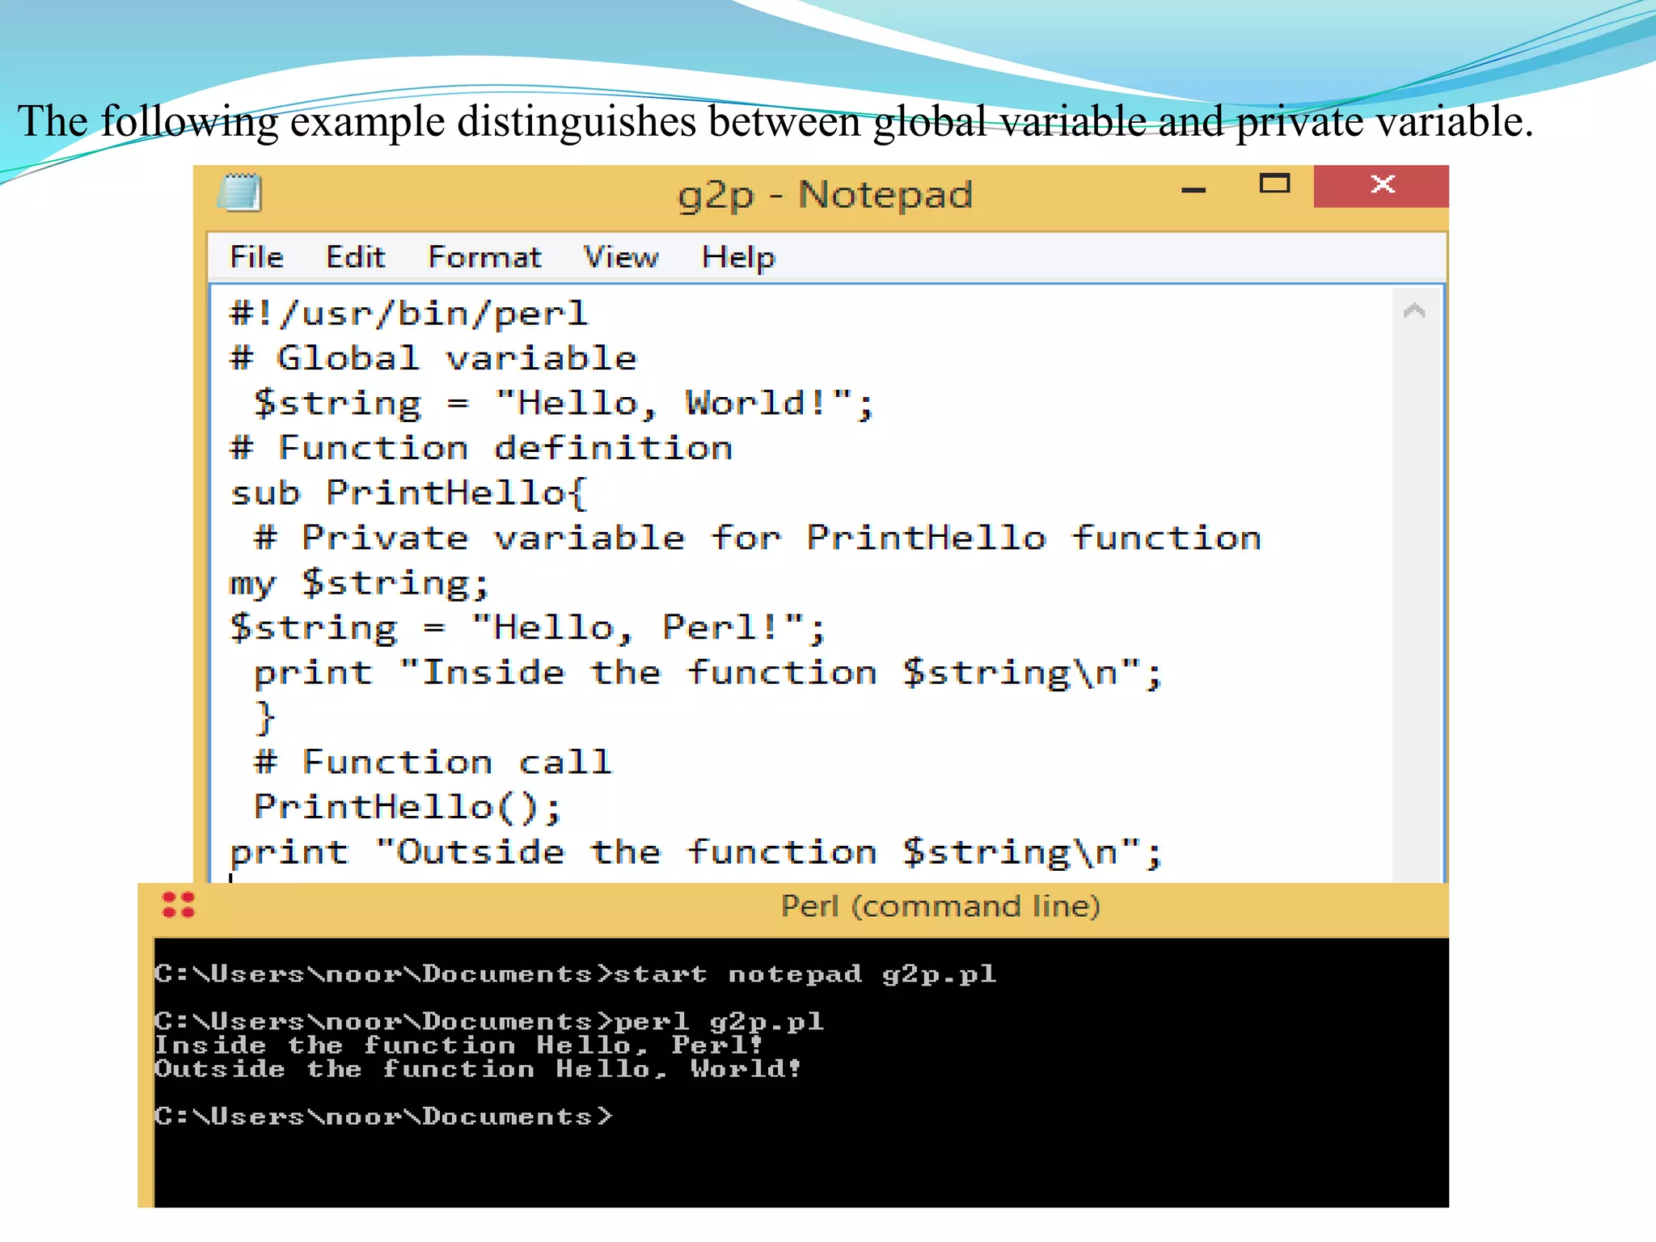
Task: Place cursor on the shebang line #!/usr/bin/perl
Action: point(408,314)
